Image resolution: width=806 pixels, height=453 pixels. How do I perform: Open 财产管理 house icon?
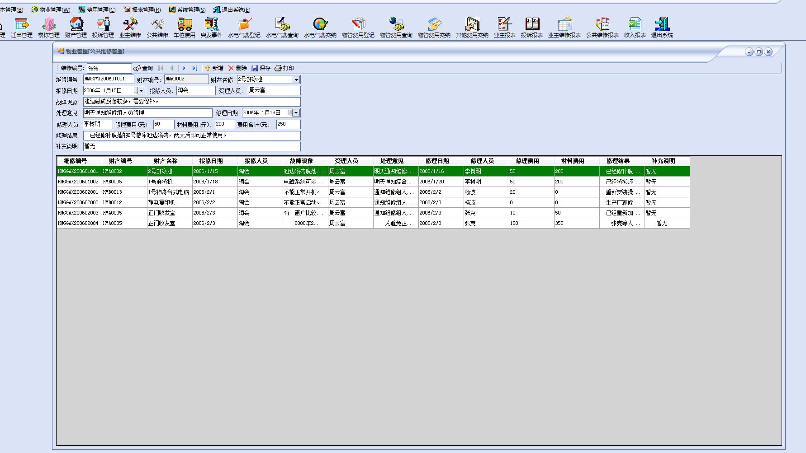[x=76, y=27]
